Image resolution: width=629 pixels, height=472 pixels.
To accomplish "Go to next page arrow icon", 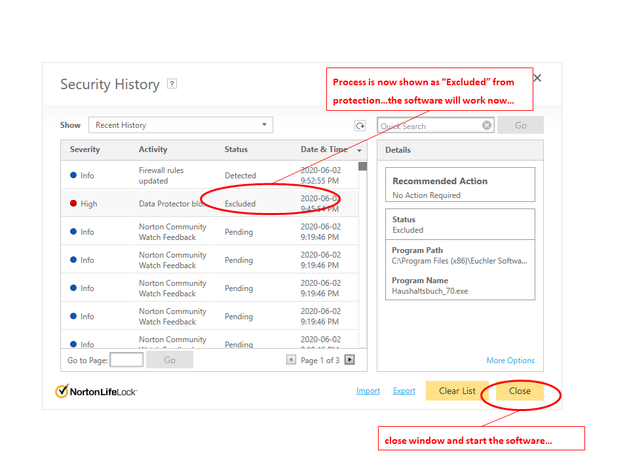I will (x=350, y=359).
